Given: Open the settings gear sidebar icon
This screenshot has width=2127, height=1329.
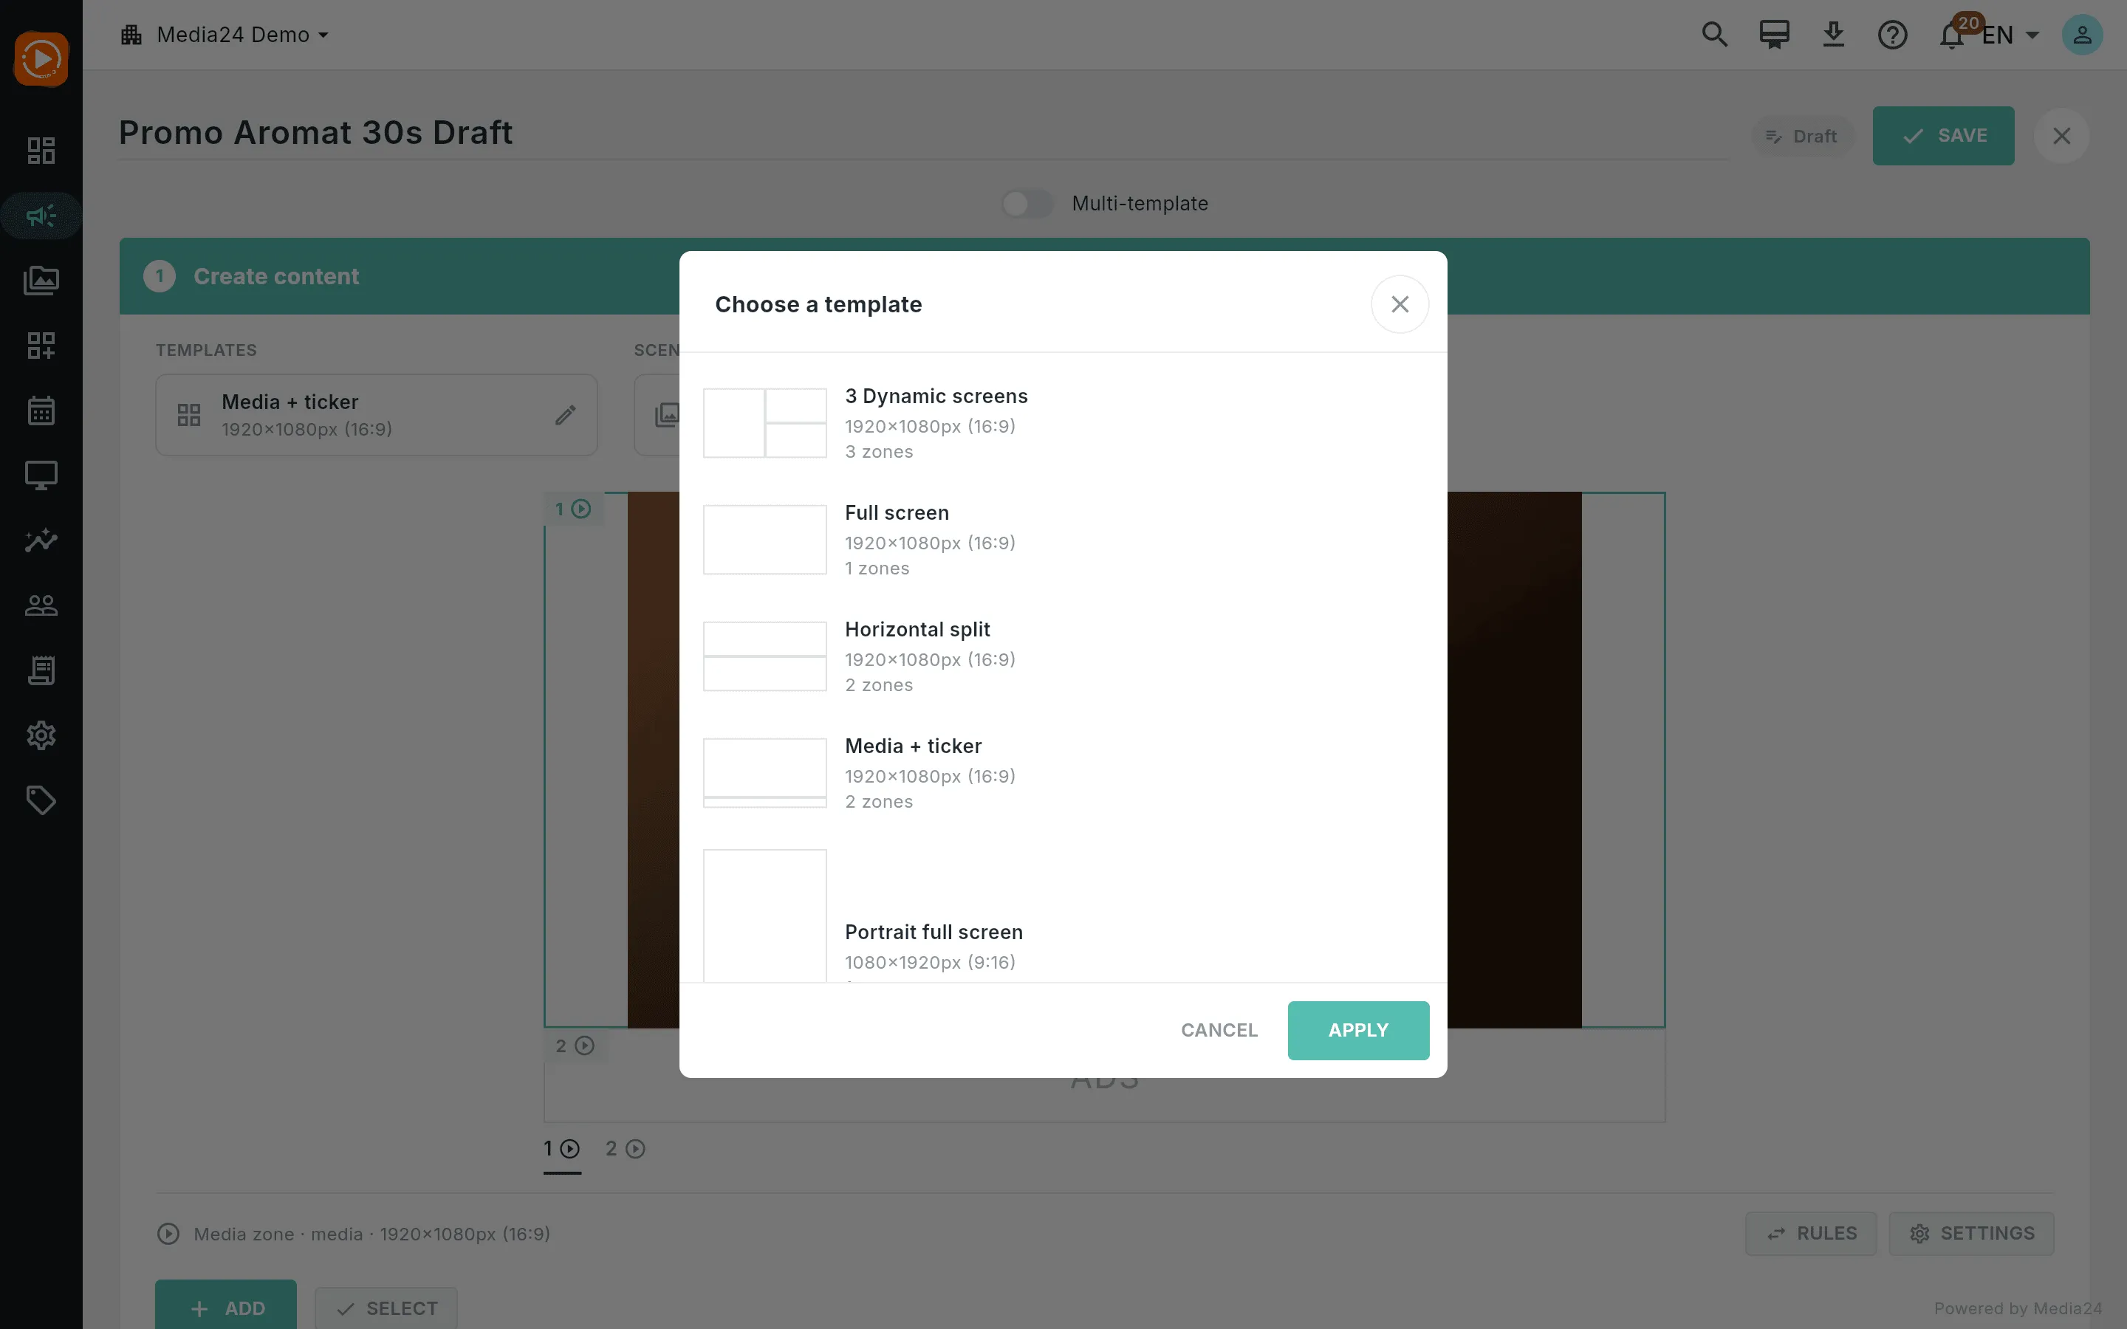Looking at the screenshot, I should [x=41, y=735].
